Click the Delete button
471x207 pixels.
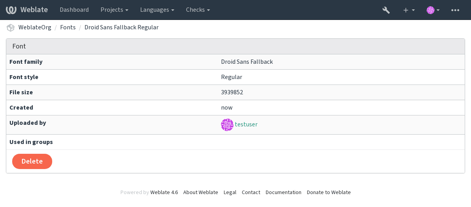coord(32,161)
